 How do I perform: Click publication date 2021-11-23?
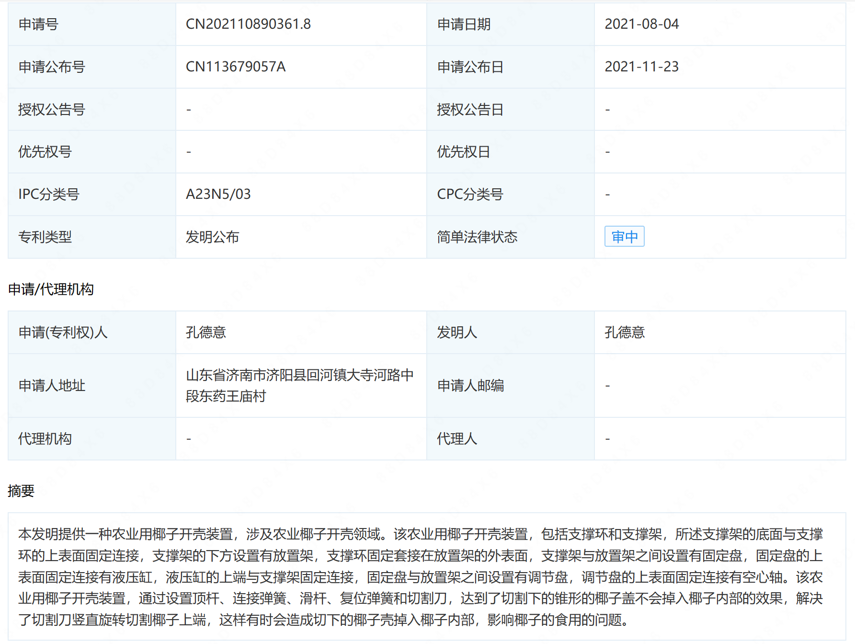[641, 67]
